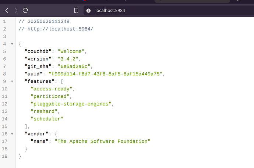Select line number 1 in the gutter
The image size is (254, 168).
click(x=4, y=21)
